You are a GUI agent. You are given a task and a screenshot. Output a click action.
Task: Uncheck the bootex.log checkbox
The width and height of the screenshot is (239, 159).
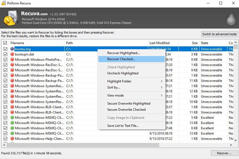(5, 49)
